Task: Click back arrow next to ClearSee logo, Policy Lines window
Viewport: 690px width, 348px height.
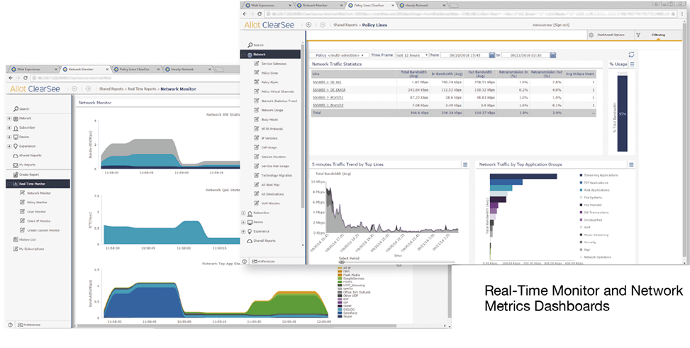Action: pyautogui.click(x=308, y=25)
